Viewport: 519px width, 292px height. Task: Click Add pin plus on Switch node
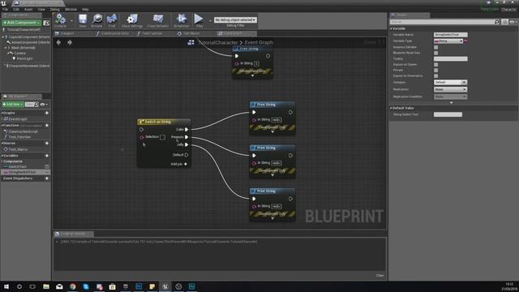click(x=186, y=164)
